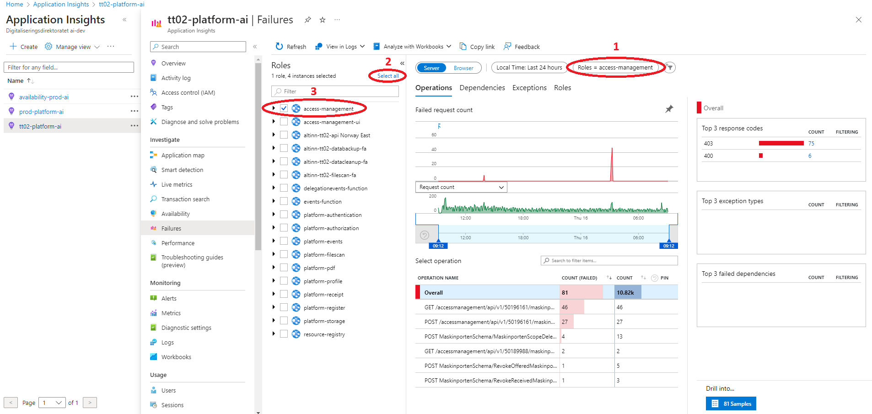This screenshot has height=414, width=872.
Task: Check the delegationevents-function role
Action: click(284, 188)
